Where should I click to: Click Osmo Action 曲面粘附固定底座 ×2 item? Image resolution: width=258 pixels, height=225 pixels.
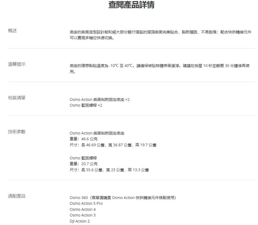[100, 100]
